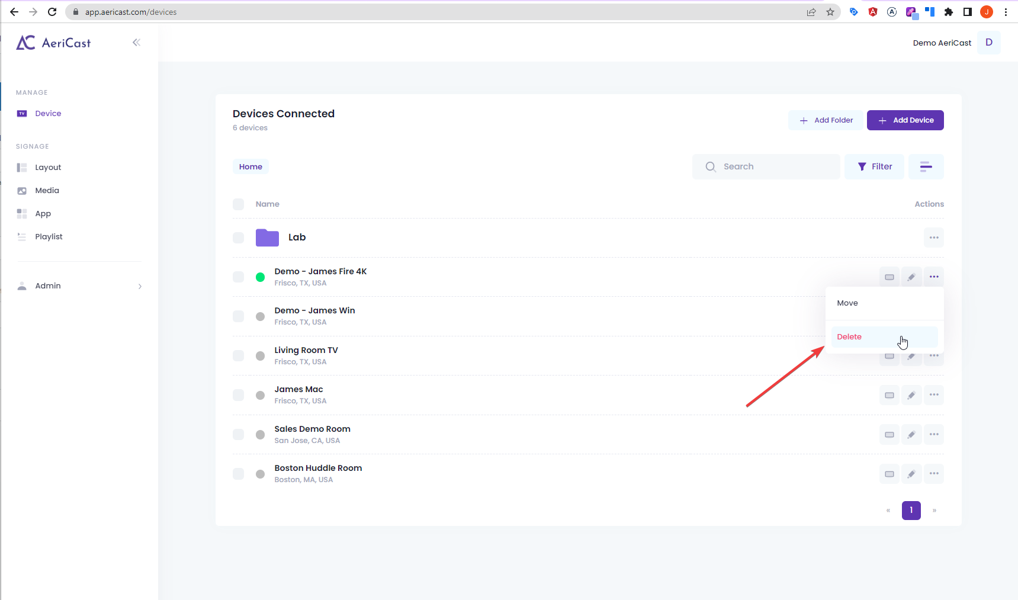Click screen icon for James Mac
Image resolution: width=1018 pixels, height=600 pixels.
[x=889, y=395]
